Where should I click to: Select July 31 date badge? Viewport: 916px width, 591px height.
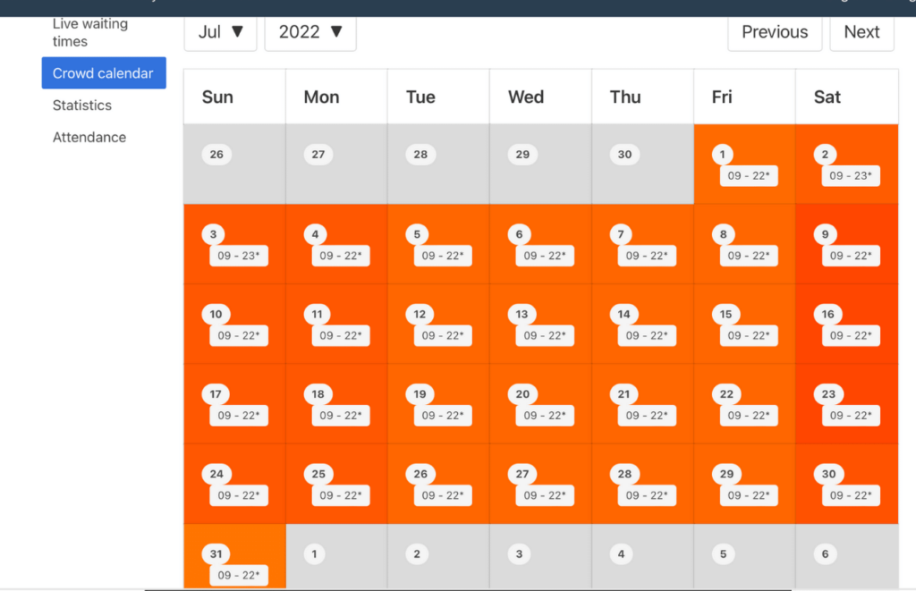click(x=216, y=554)
